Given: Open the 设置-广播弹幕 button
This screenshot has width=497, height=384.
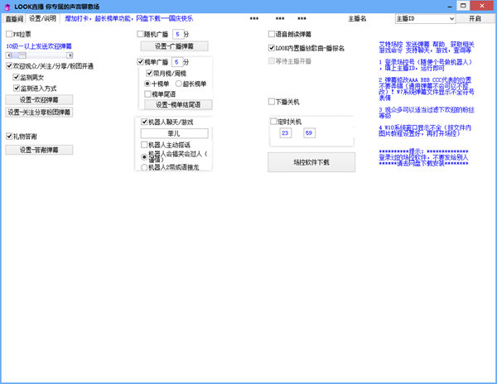Looking at the screenshot, I should click(174, 46).
